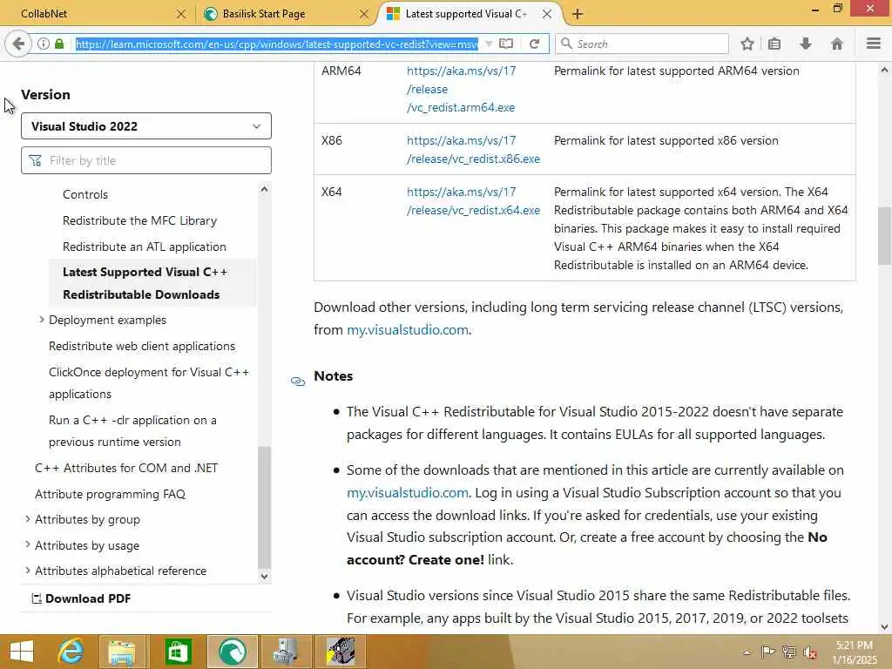Click the search magnifier icon
Viewport: 892px width, 669px height.
pyautogui.click(x=566, y=44)
